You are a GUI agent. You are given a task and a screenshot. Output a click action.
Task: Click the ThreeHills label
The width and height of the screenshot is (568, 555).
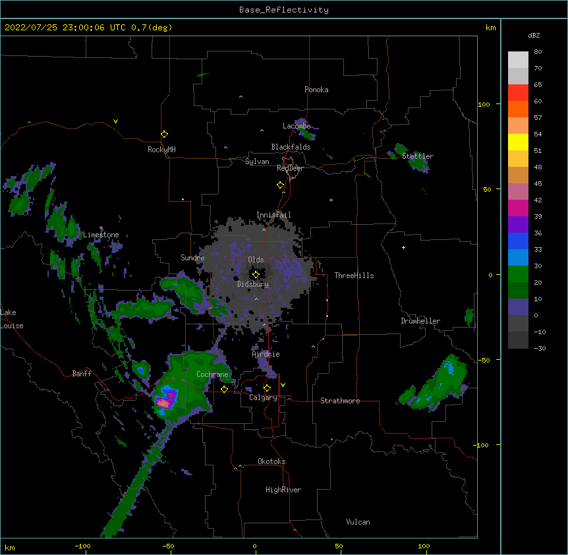(354, 276)
